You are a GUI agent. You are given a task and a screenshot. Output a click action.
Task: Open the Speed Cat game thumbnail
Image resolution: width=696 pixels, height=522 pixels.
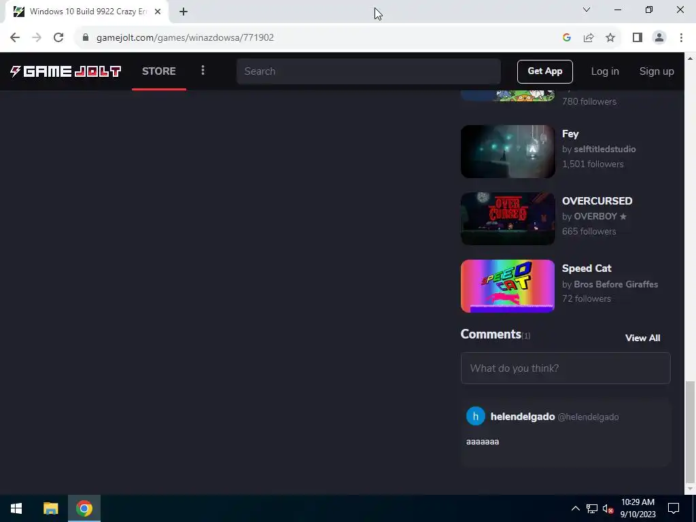point(508,286)
